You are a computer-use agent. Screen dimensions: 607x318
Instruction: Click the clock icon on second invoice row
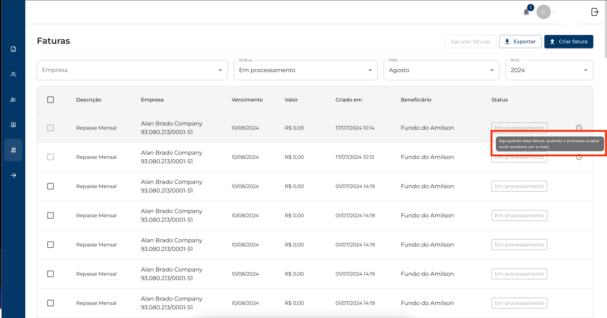579,157
